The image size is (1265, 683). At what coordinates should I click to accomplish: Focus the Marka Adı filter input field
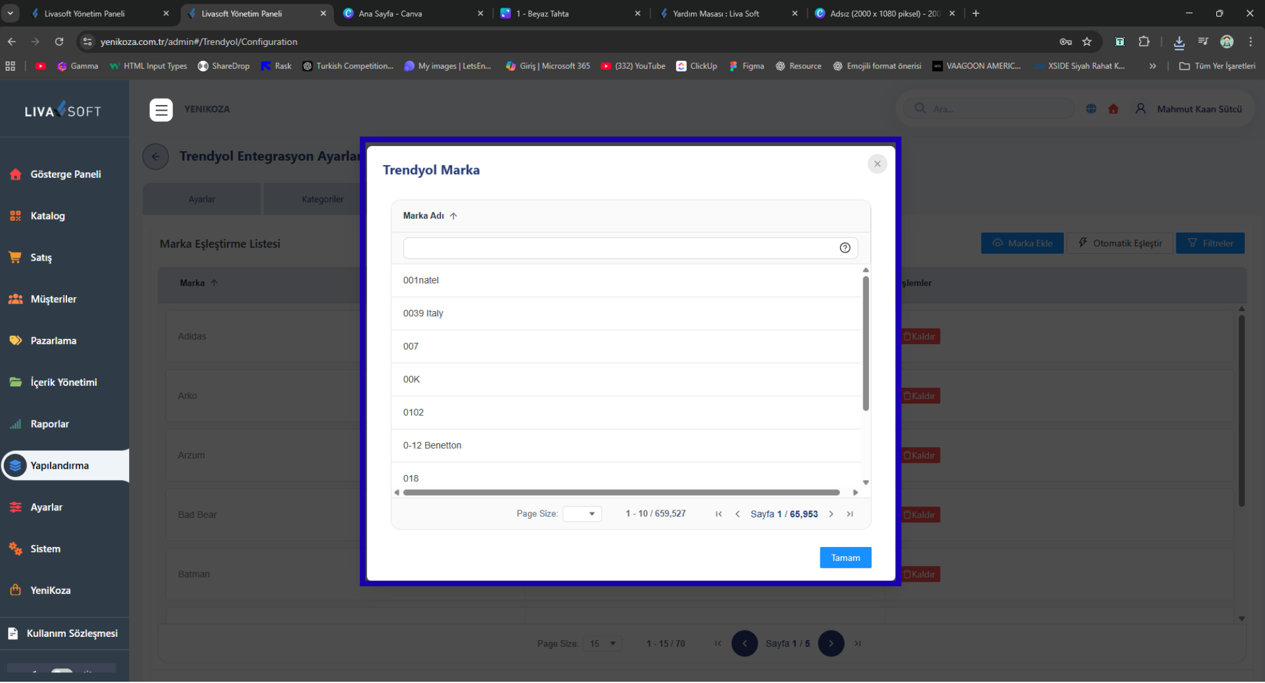[619, 248]
